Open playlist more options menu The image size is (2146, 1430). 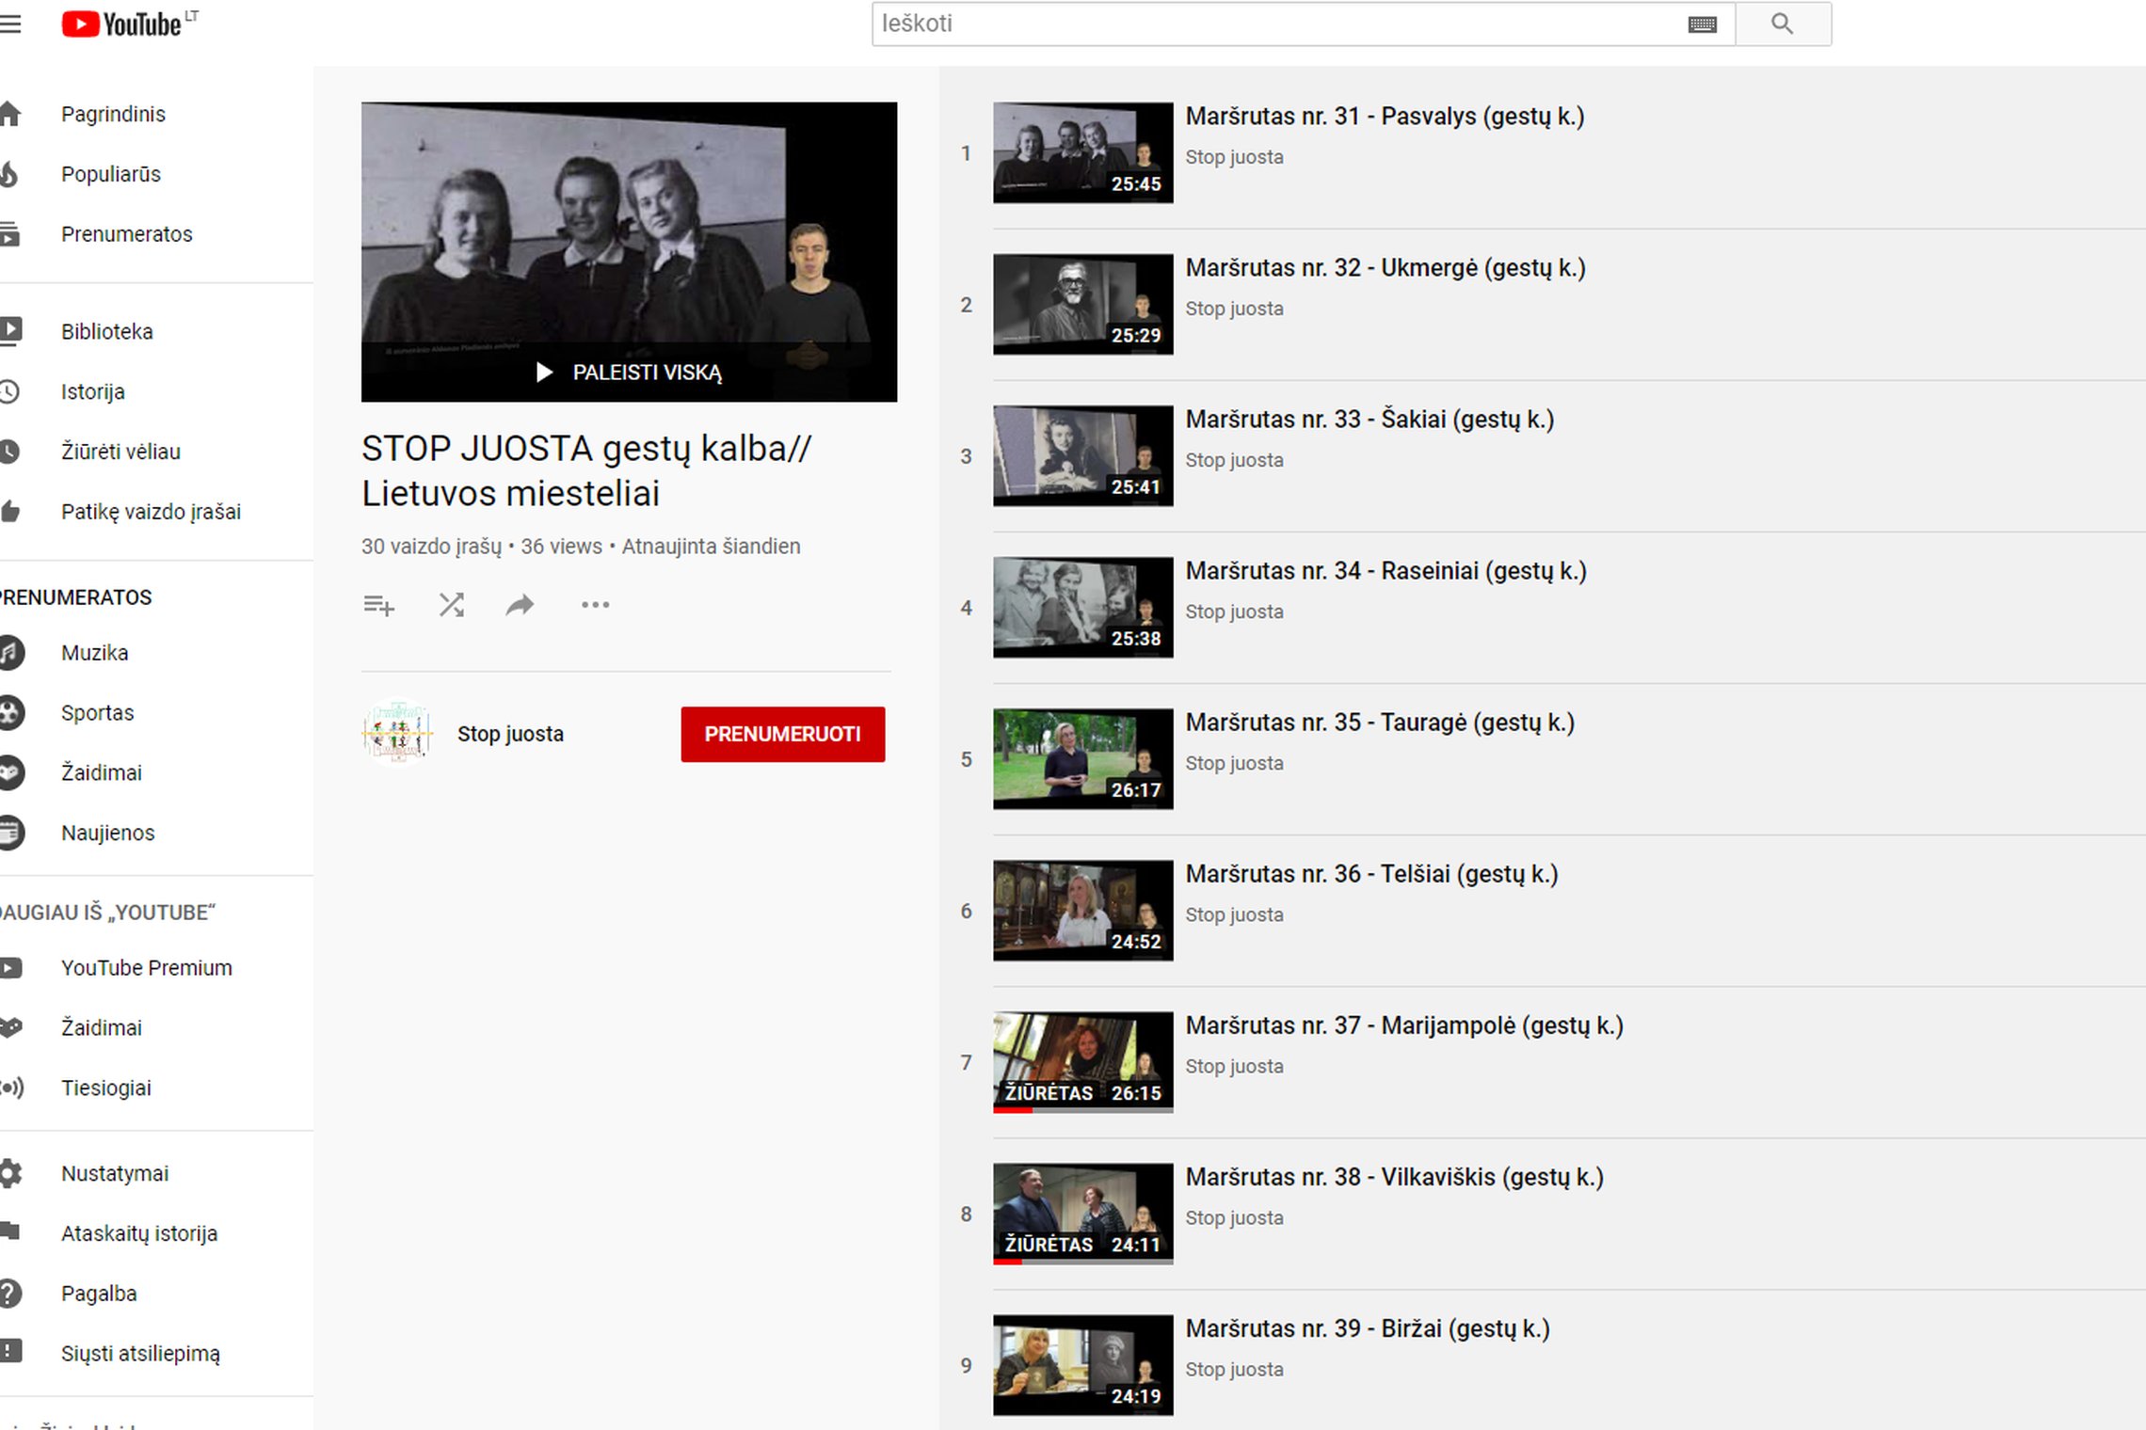click(x=595, y=605)
